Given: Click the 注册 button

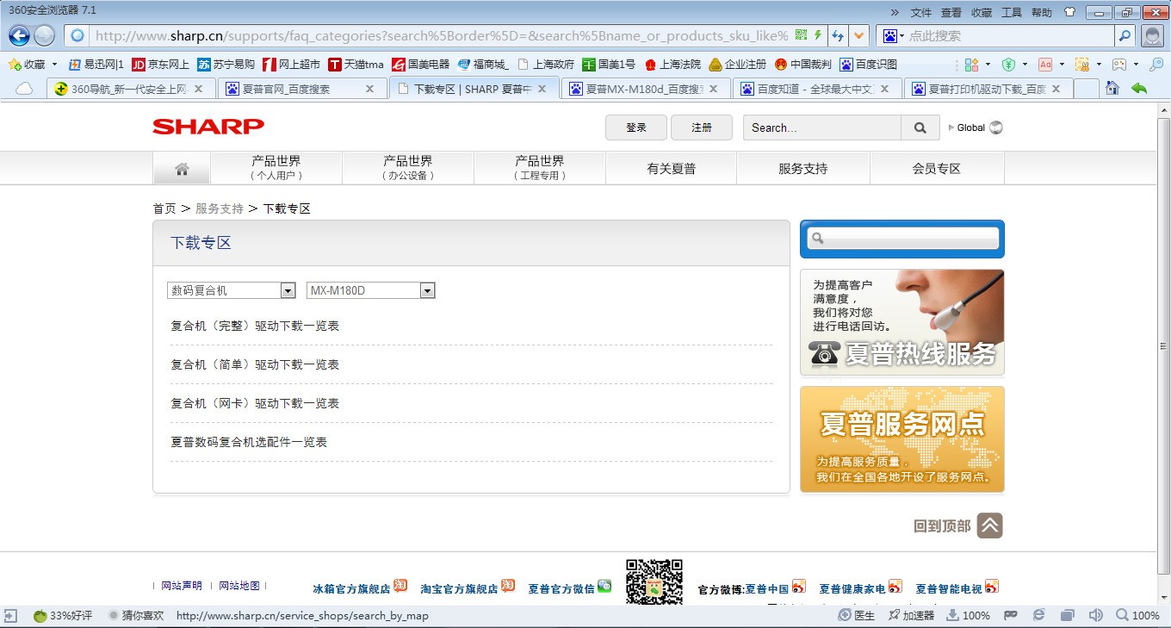Looking at the screenshot, I should point(702,127).
